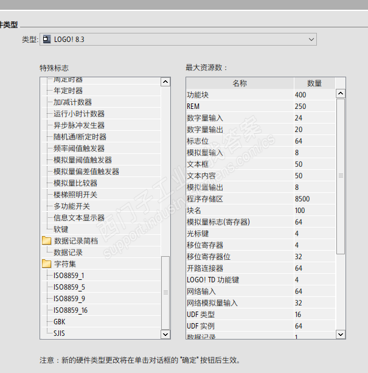The image size is (368, 373).
Task: Select 加/减计数器 tree entry
Action: [72, 102]
